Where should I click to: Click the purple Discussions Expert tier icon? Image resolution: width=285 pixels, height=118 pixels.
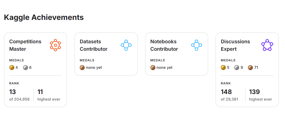tap(267, 45)
